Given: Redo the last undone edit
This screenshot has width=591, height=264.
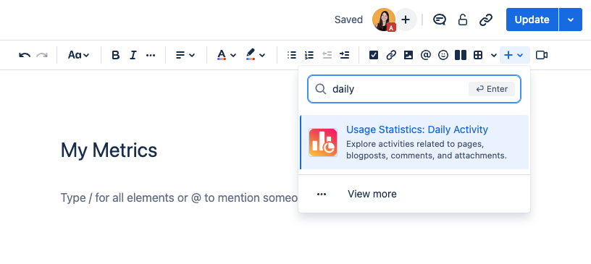Looking at the screenshot, I should [42, 56].
